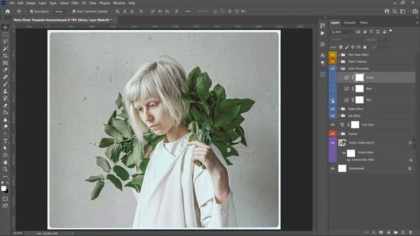Hide the Paper Textures group
The height and width of the screenshot is (236, 420).
(x=333, y=62)
